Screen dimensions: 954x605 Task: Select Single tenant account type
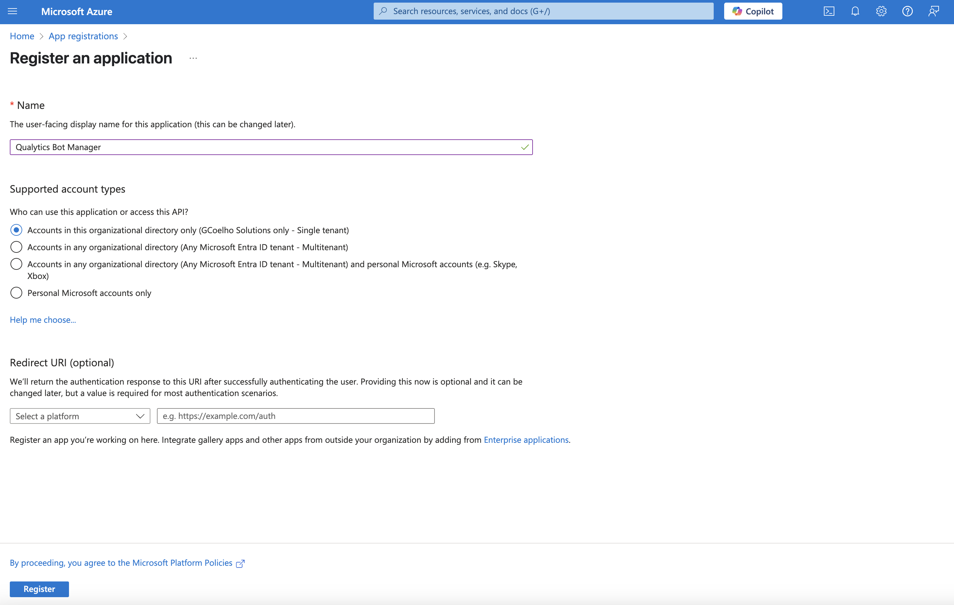pyautogui.click(x=16, y=230)
